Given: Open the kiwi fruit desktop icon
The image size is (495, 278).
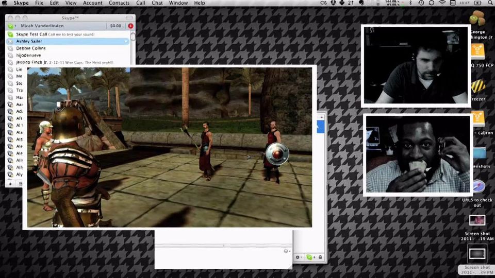Looking at the screenshot, I should tap(477, 18).
